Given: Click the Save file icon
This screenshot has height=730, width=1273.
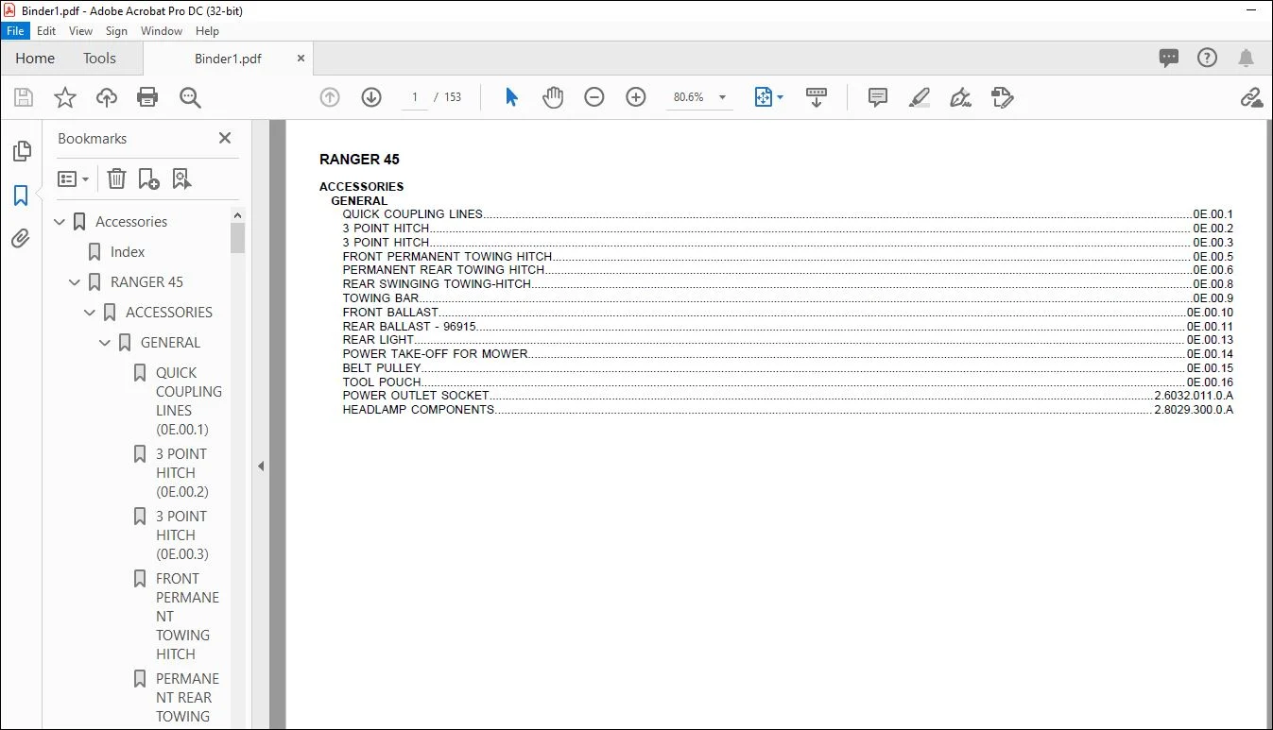Looking at the screenshot, I should [x=24, y=97].
